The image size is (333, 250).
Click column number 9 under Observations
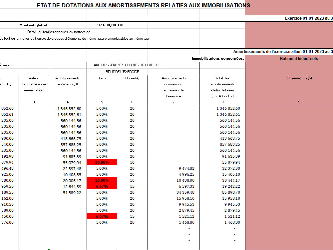[x=299, y=102]
